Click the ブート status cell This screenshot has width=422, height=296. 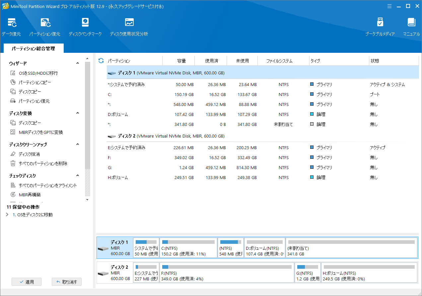point(375,94)
